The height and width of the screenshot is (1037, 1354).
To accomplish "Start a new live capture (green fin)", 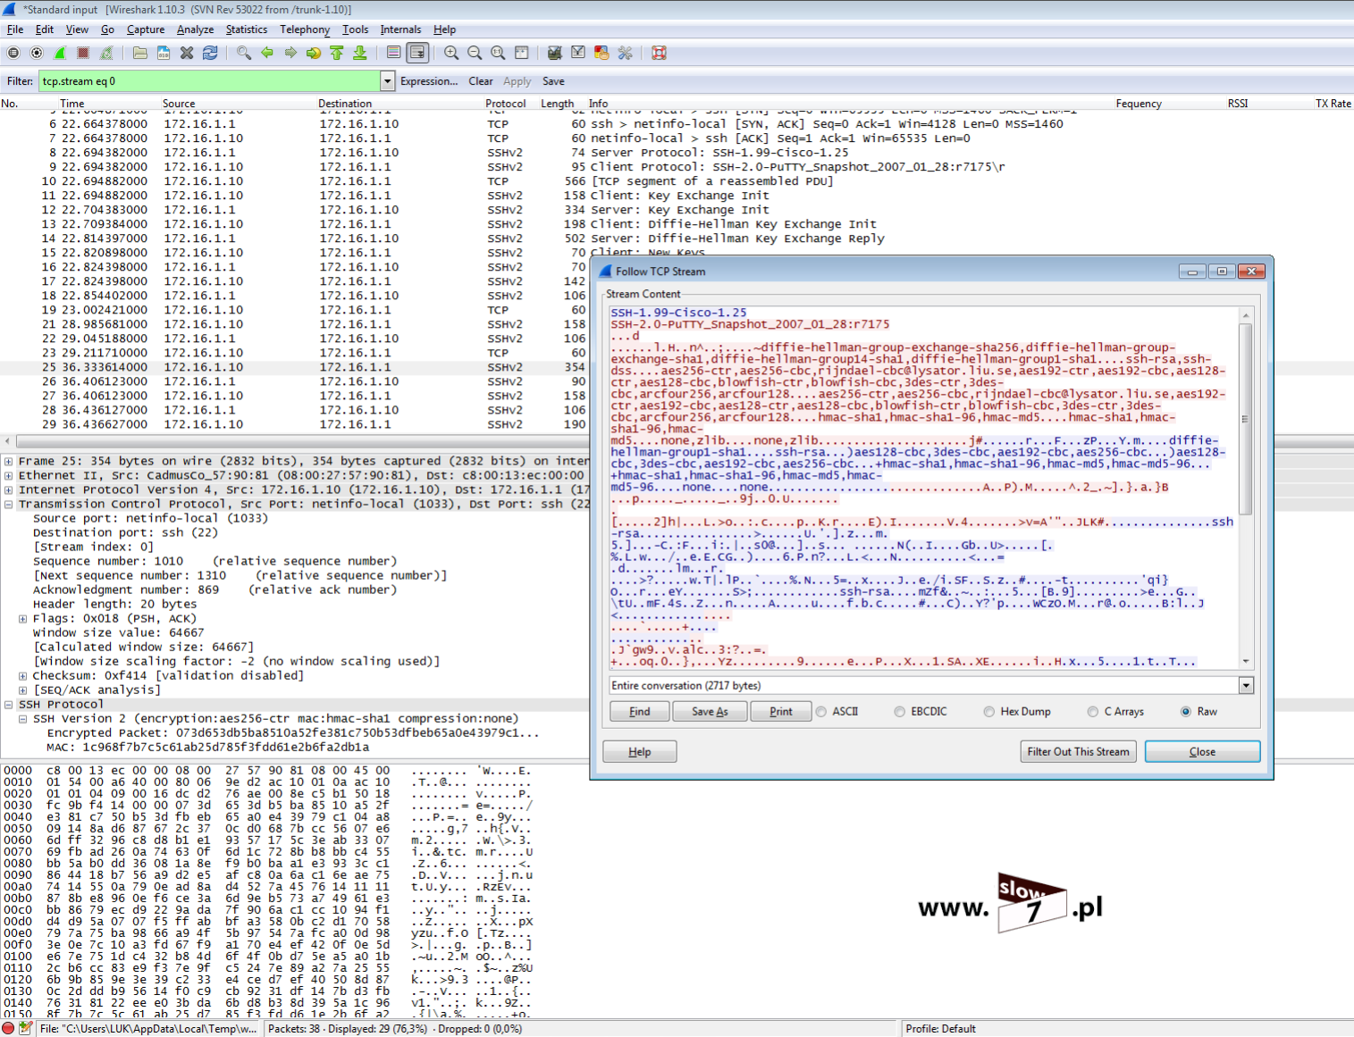I will click(x=60, y=53).
